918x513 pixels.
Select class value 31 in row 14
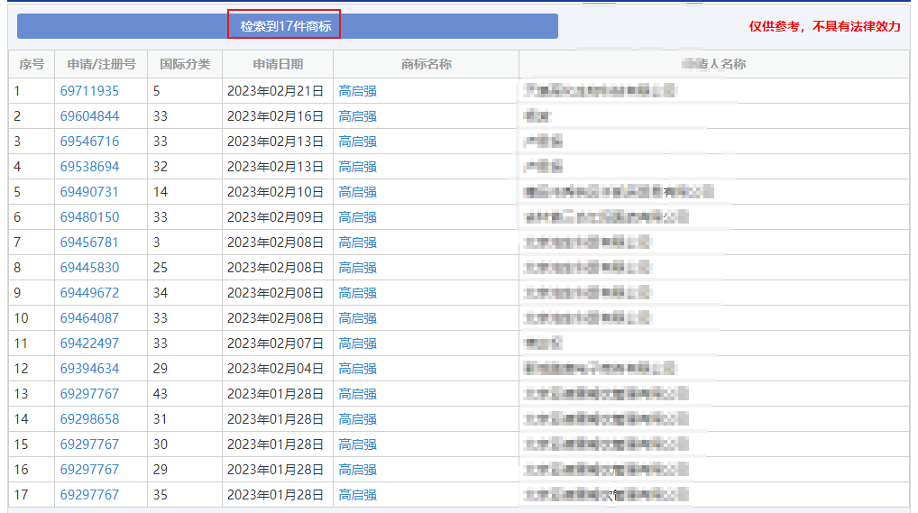(161, 418)
